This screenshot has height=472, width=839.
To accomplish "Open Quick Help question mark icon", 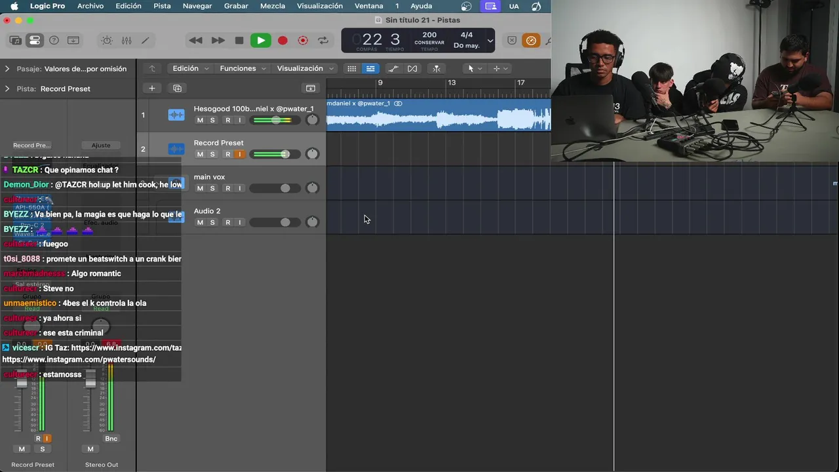I will (54, 41).
